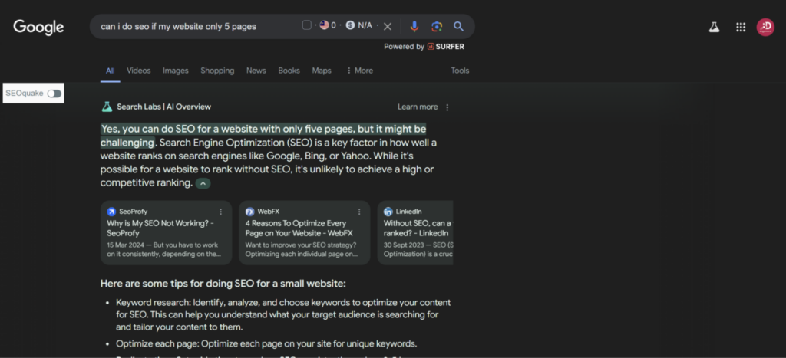Open the Google apps grid
The height and width of the screenshot is (358, 786).
pyautogui.click(x=741, y=28)
